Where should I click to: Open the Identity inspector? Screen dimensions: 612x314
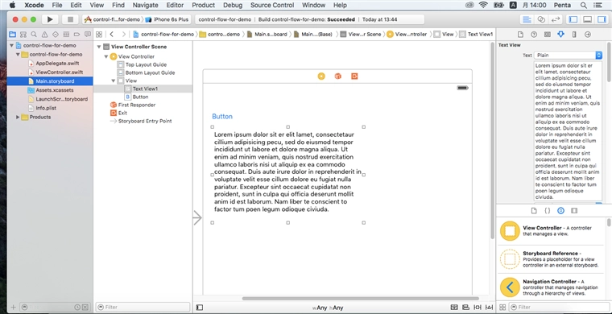(x=548, y=35)
